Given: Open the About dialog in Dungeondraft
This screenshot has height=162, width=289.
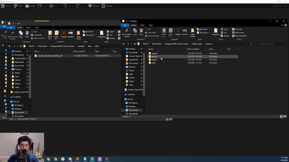Looking at the screenshot, I should click(x=107, y=6).
